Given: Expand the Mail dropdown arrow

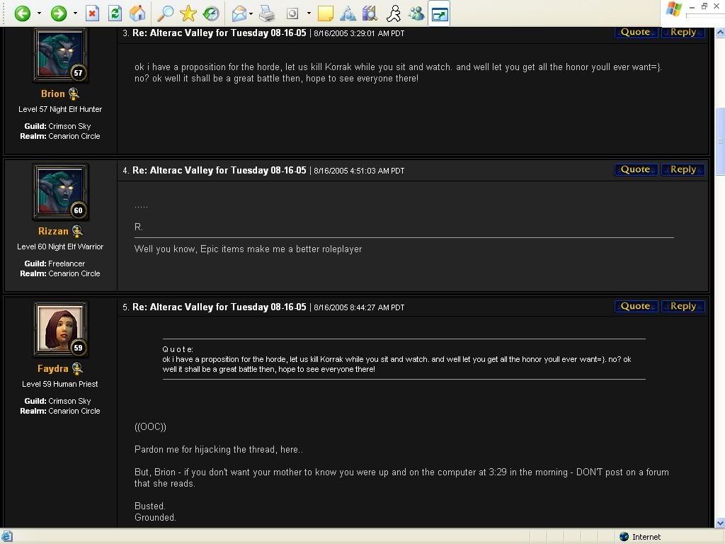Looking at the screenshot, I should point(251,13).
